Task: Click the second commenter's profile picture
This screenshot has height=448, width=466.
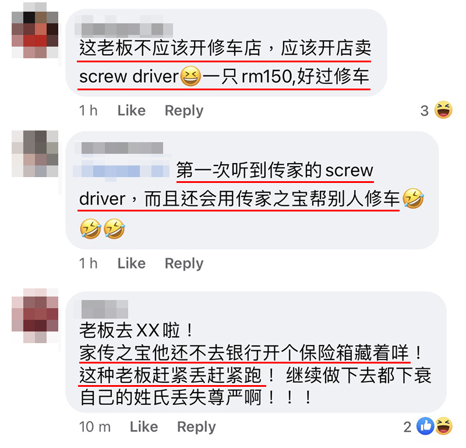Action: tap(35, 154)
